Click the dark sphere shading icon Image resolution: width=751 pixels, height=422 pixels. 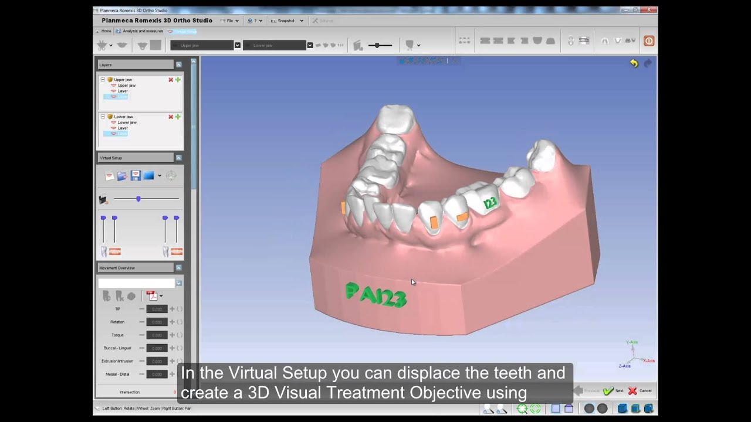tap(590, 409)
